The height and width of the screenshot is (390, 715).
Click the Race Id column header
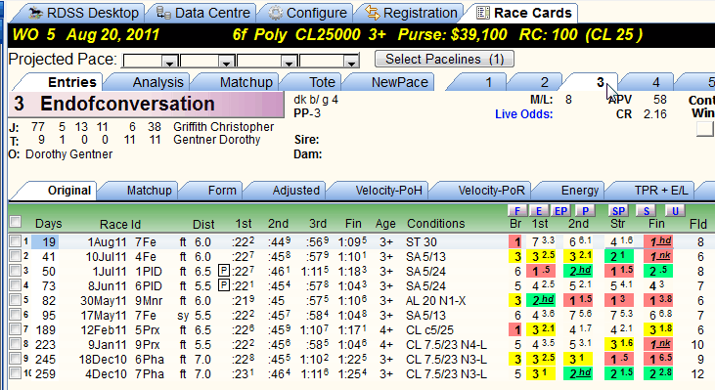120,224
